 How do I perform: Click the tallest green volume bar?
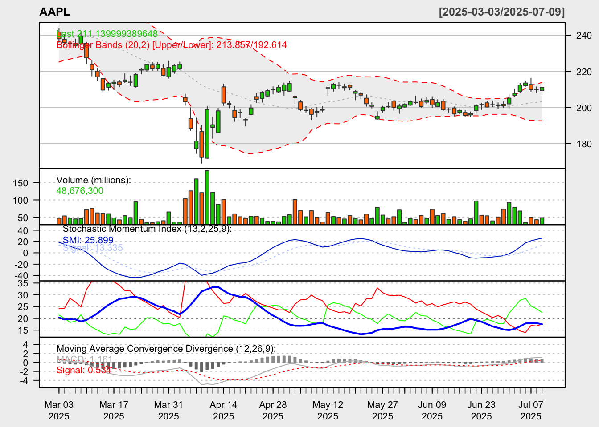[x=207, y=197]
